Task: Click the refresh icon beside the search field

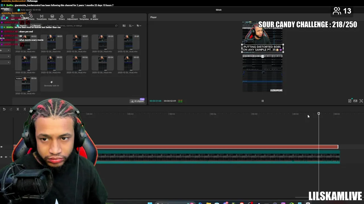Action: click(116, 26)
